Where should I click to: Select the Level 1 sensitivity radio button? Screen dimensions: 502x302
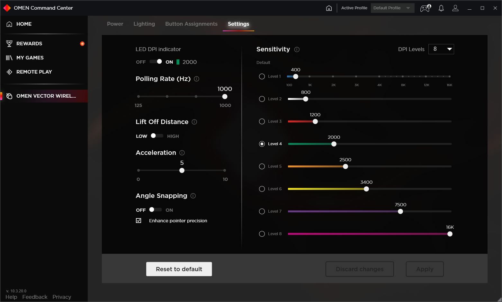click(262, 76)
